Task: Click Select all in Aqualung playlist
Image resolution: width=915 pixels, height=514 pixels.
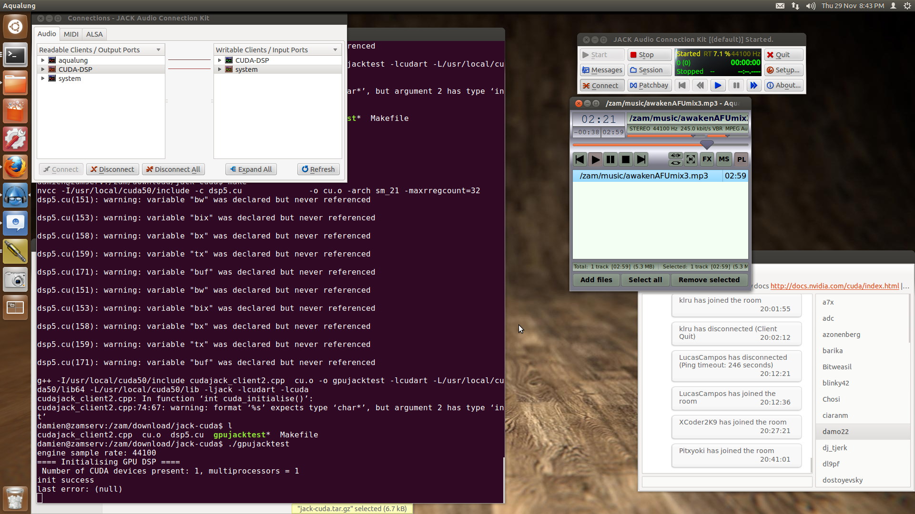Action: 645,280
